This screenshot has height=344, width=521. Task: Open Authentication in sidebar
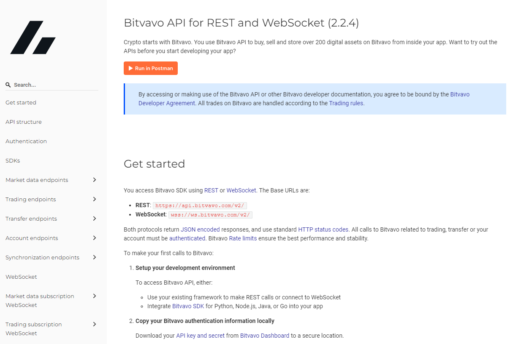click(26, 141)
